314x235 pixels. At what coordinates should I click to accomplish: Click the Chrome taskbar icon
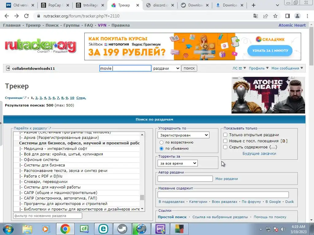65,229
